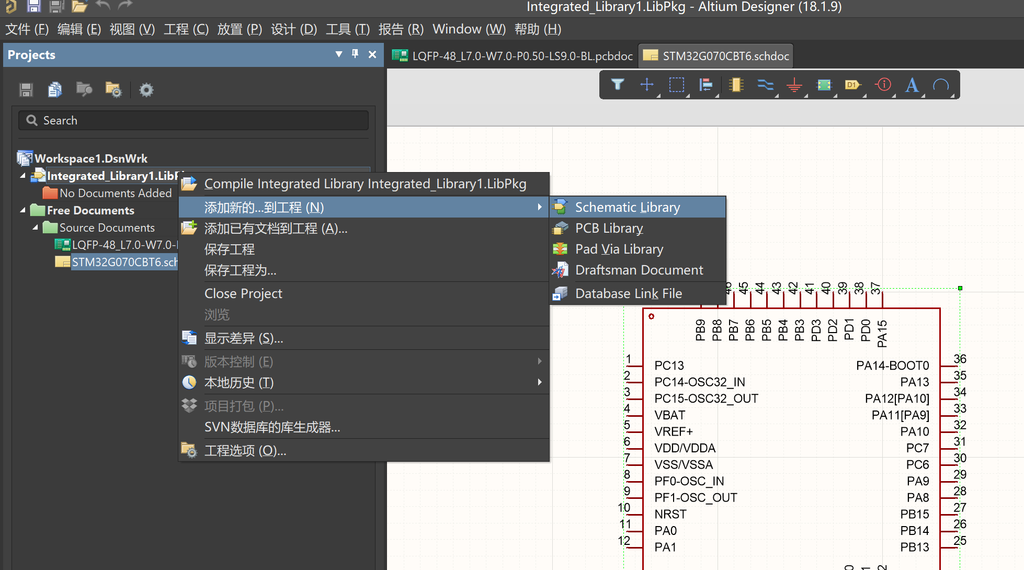The height and width of the screenshot is (570, 1024).
Task: Add new Database Link File to project
Action: point(638,293)
